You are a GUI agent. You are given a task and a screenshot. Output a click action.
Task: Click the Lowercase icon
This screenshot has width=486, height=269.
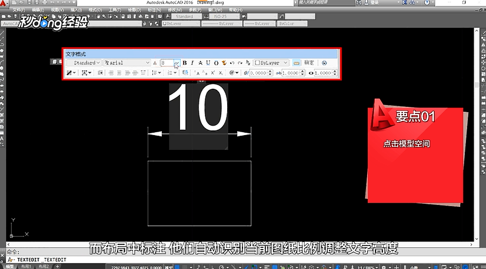point(205,73)
